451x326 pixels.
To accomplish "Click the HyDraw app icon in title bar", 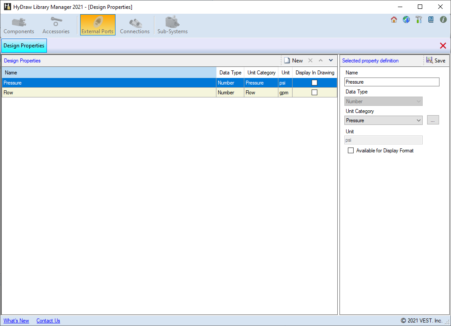I will click(x=7, y=7).
